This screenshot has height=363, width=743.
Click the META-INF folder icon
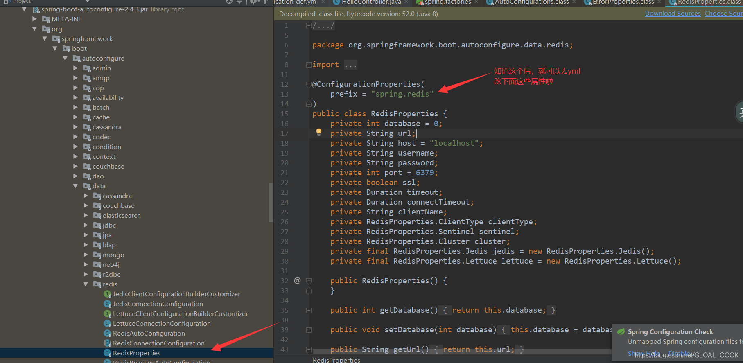[46, 19]
